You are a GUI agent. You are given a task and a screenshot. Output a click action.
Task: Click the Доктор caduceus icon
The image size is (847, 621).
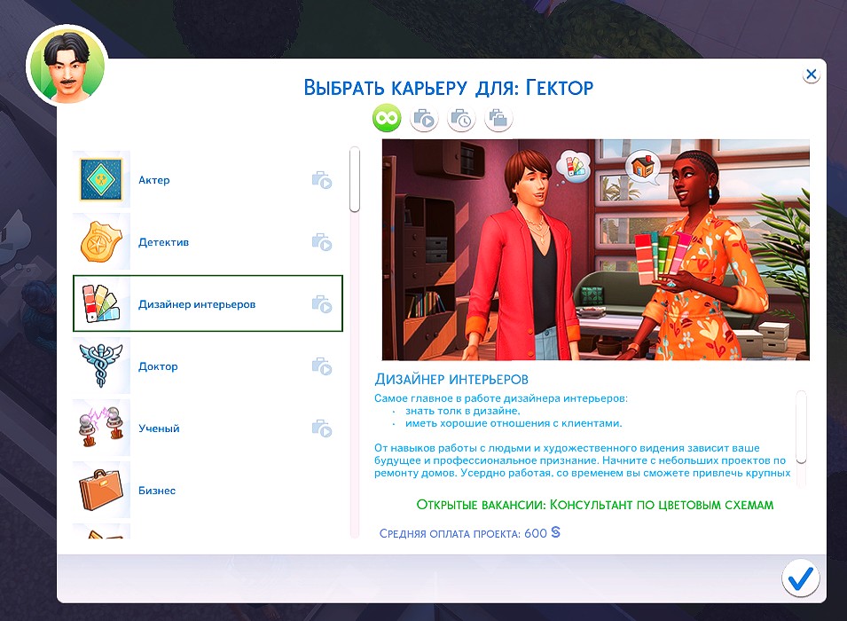point(101,366)
